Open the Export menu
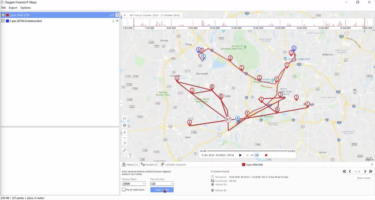 pyautogui.click(x=13, y=8)
